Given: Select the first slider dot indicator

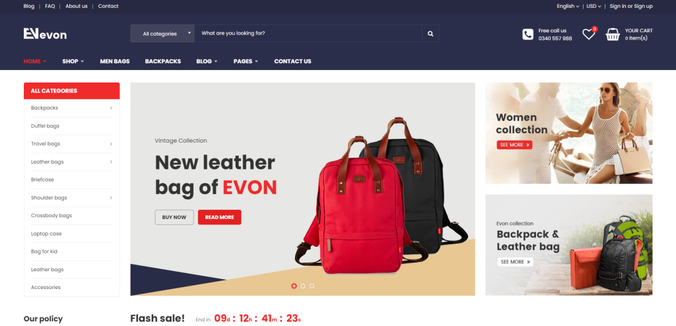Looking at the screenshot, I should coord(294,286).
